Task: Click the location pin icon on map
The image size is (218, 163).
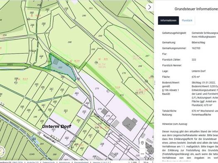Action: tap(142, 143)
